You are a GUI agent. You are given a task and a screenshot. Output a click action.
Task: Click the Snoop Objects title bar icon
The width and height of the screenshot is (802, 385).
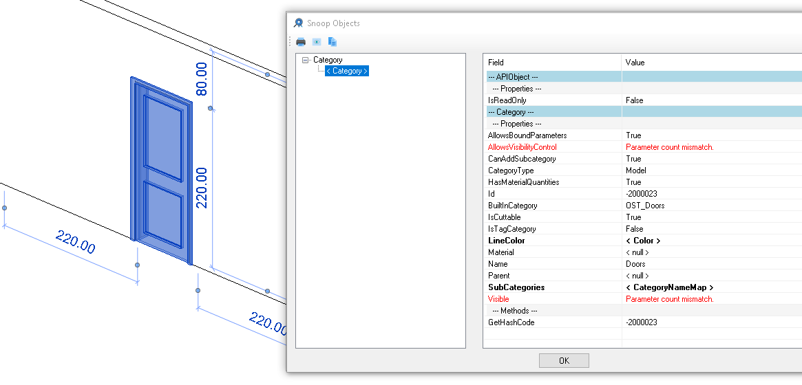tap(298, 23)
